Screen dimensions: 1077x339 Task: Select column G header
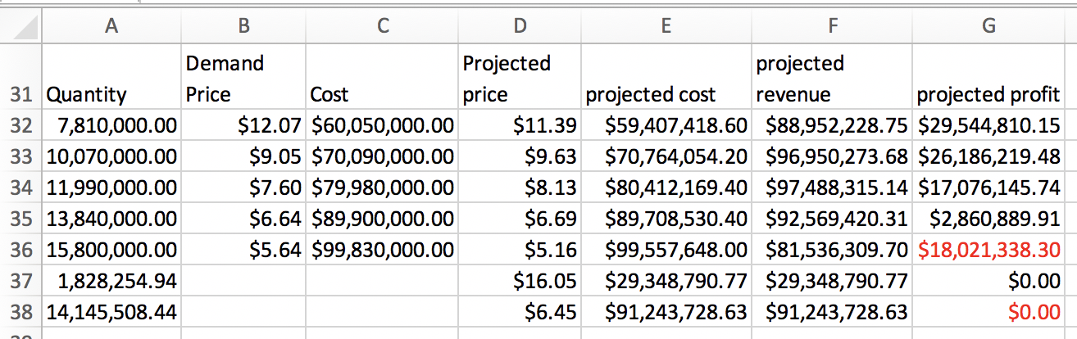coord(988,27)
